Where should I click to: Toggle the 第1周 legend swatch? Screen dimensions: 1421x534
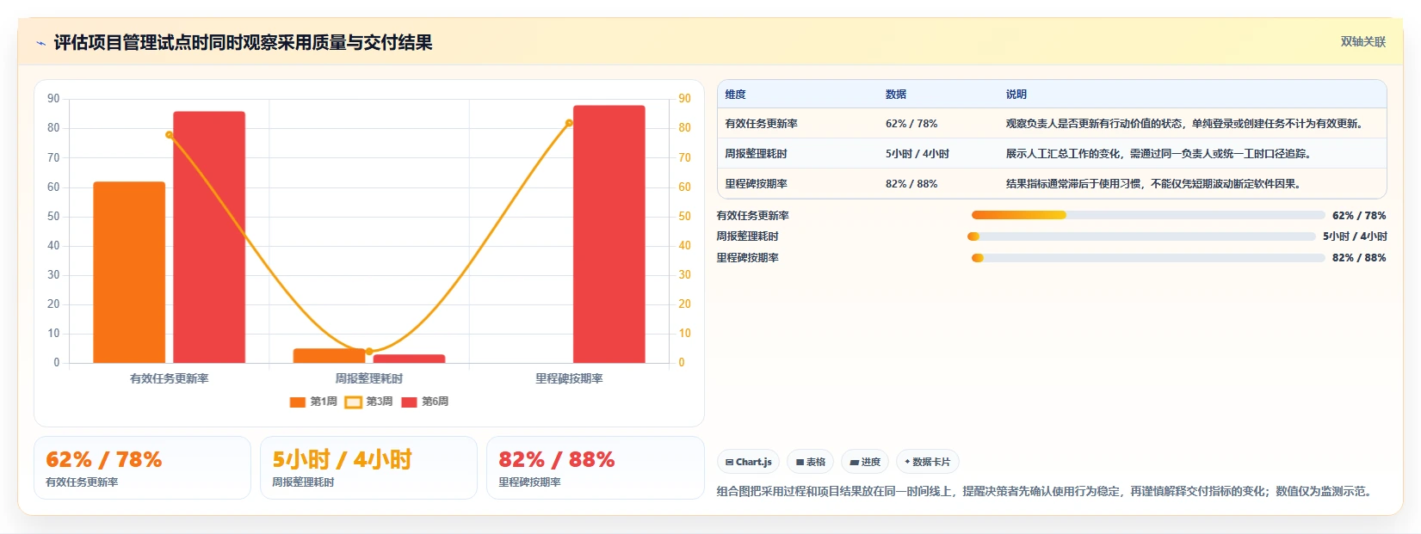click(x=298, y=402)
